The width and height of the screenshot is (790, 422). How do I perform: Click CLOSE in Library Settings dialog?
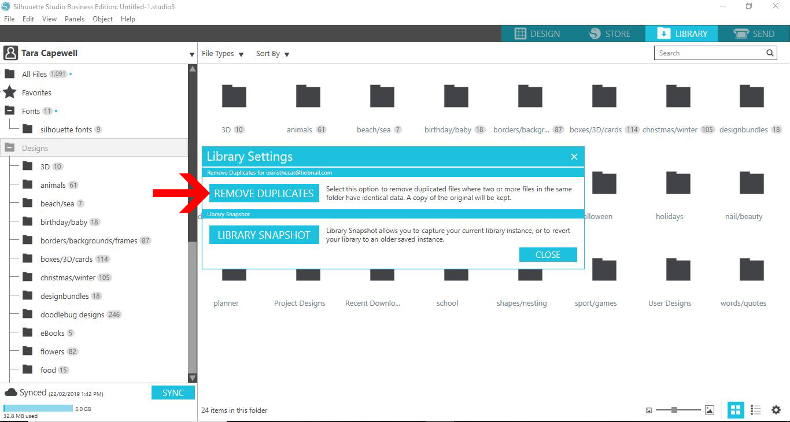[548, 254]
